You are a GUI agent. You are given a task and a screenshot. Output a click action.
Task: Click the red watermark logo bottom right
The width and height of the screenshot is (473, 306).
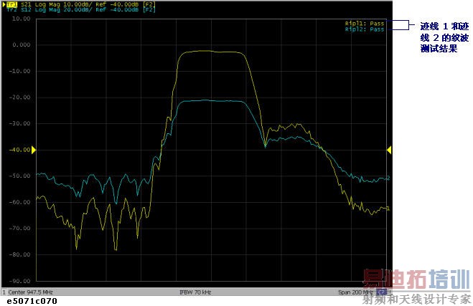click(x=416, y=279)
